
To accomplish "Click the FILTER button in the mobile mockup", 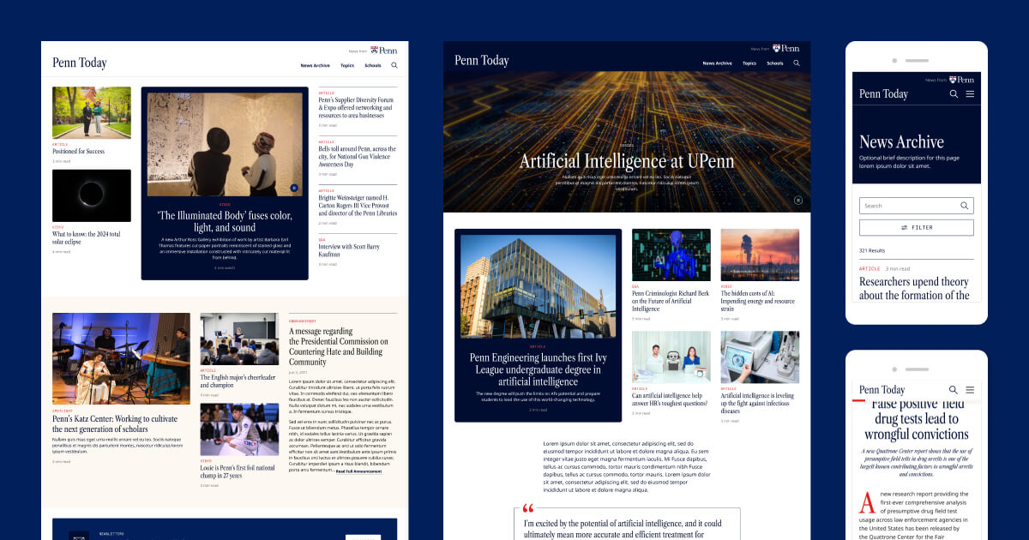I will click(917, 227).
